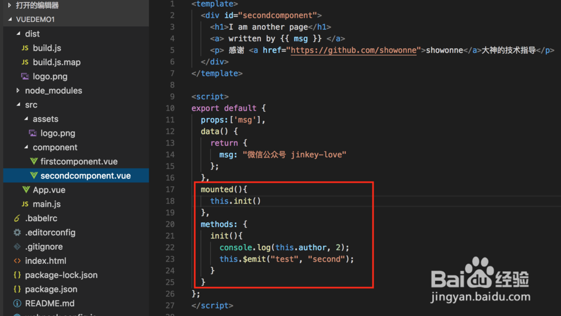
Task: Click git icon beside .gitignore
Action: point(17,246)
